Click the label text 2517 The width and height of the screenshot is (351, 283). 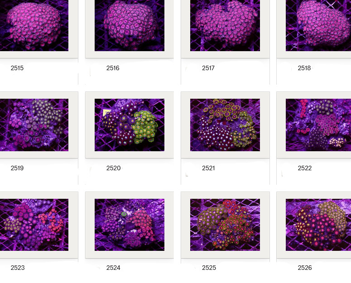[208, 68]
